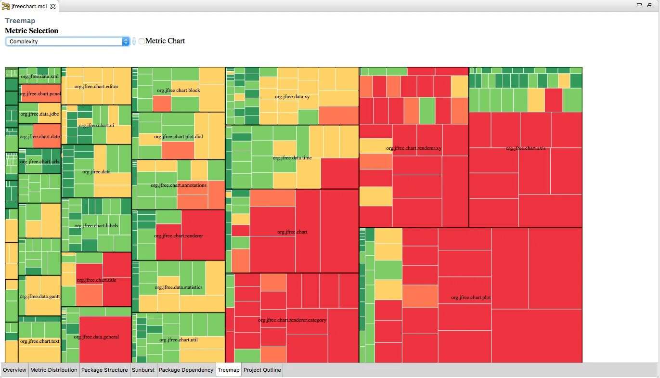Click the org.jfree.chart.axis package label
660x378 pixels.
(526, 148)
